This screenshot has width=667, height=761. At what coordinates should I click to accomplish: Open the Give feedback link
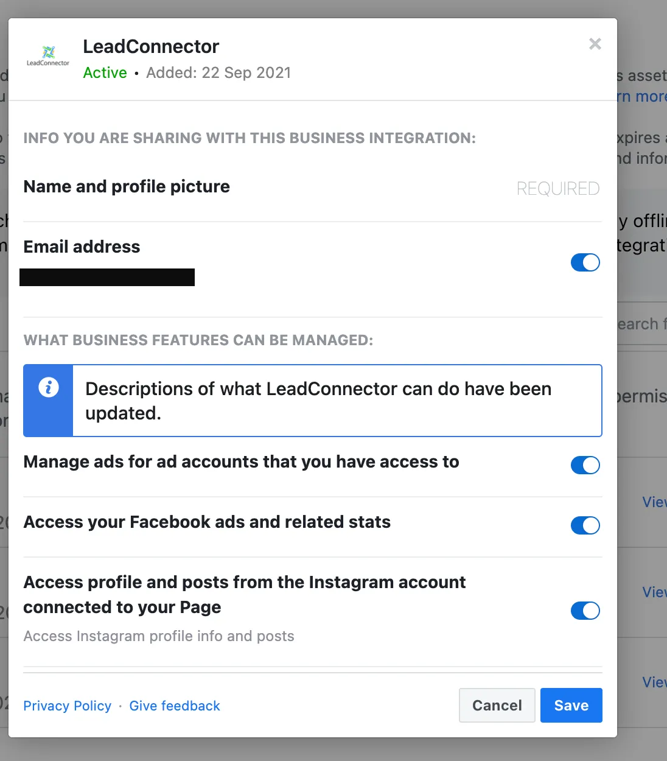pos(175,706)
